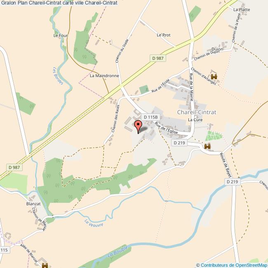The width and height of the screenshot is (268, 268).
Task: Click the La Veauvre stream label
Action: coord(94,223)
